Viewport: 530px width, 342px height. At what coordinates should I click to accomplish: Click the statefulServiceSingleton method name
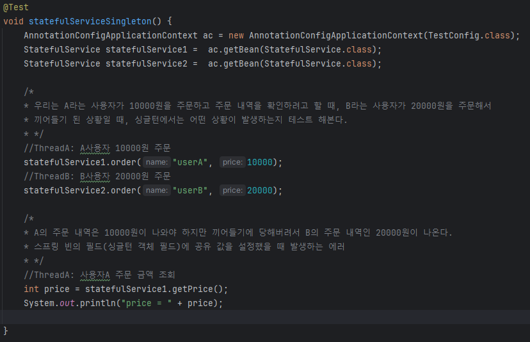[x=90, y=21]
